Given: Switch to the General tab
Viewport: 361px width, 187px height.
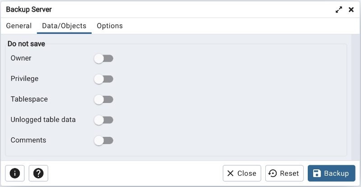Looking at the screenshot, I should (19, 26).
